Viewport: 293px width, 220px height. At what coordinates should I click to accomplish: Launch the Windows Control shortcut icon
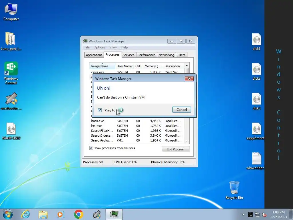coord(11,73)
